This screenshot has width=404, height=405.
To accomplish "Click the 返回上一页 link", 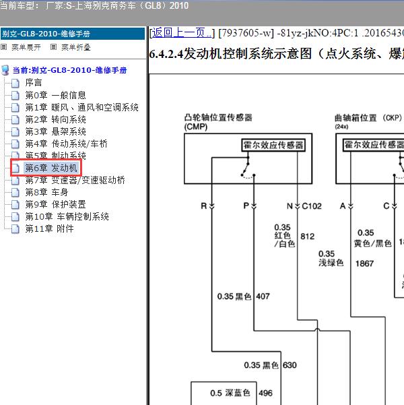I will [182, 33].
